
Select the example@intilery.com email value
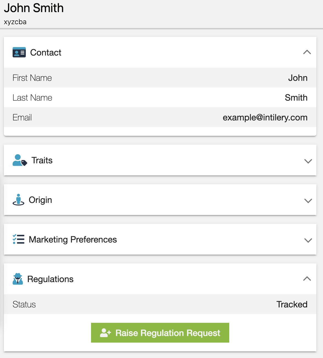click(265, 117)
